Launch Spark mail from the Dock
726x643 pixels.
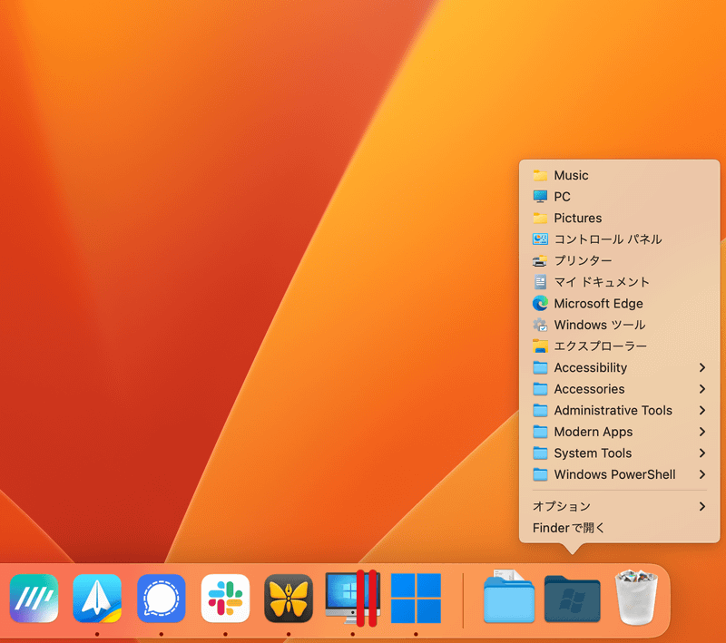point(97,598)
